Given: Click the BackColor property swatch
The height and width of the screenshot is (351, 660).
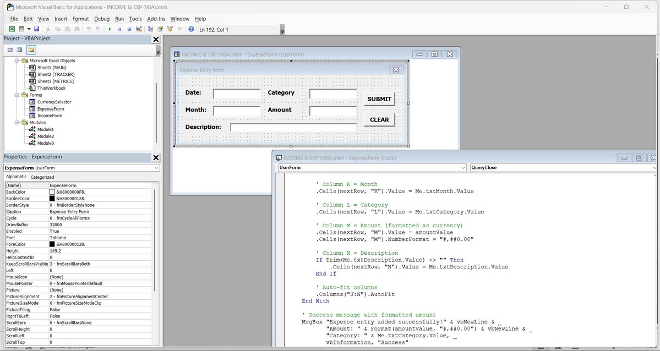Looking at the screenshot, I should tap(52, 192).
